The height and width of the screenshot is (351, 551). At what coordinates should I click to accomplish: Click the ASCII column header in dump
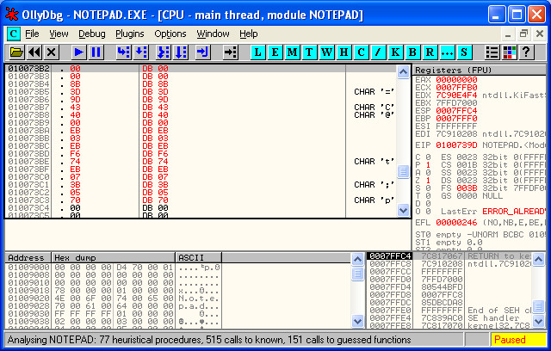(x=199, y=257)
